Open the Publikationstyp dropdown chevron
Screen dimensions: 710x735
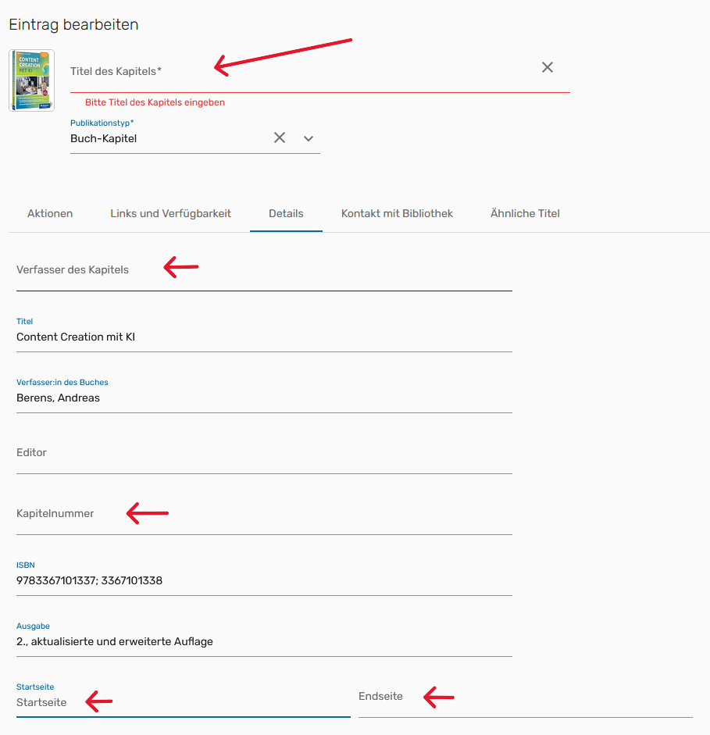pyautogui.click(x=308, y=137)
